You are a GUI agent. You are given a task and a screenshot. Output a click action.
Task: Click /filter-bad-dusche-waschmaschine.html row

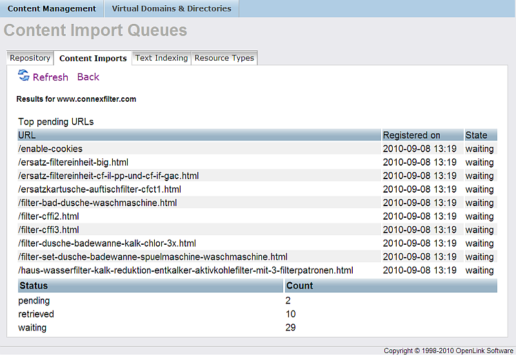97,203
